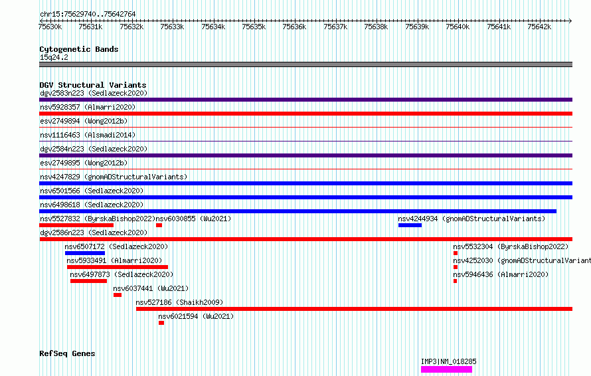The width and height of the screenshot is (591, 376).
Task: Click the dgv2583n223 (Sedlazeck2020) variant label
Action: tap(94, 93)
